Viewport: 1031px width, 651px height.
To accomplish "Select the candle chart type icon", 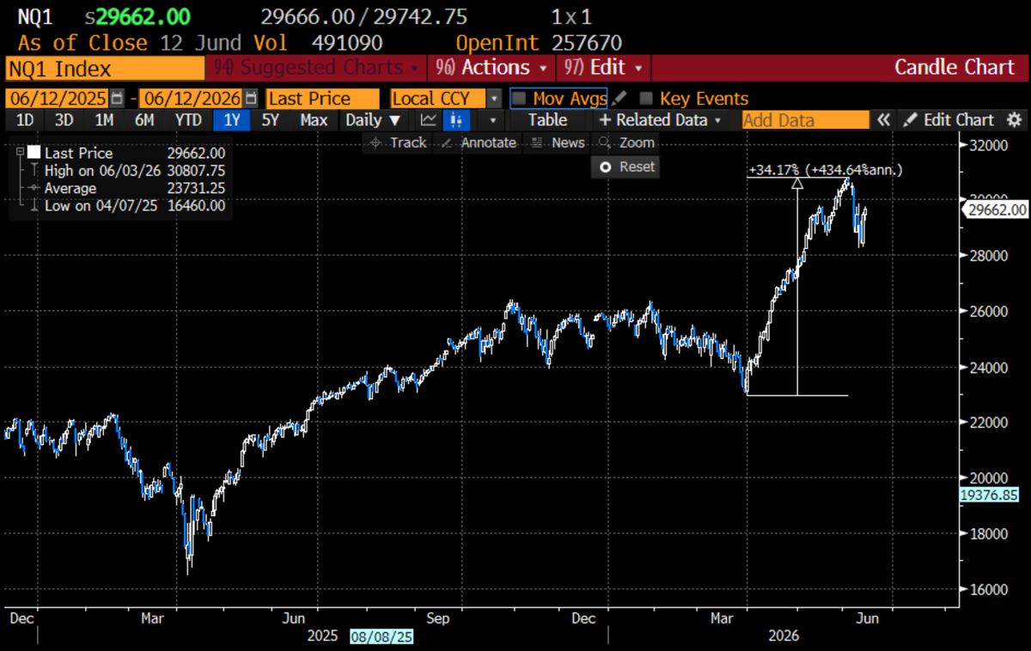I will (x=457, y=120).
